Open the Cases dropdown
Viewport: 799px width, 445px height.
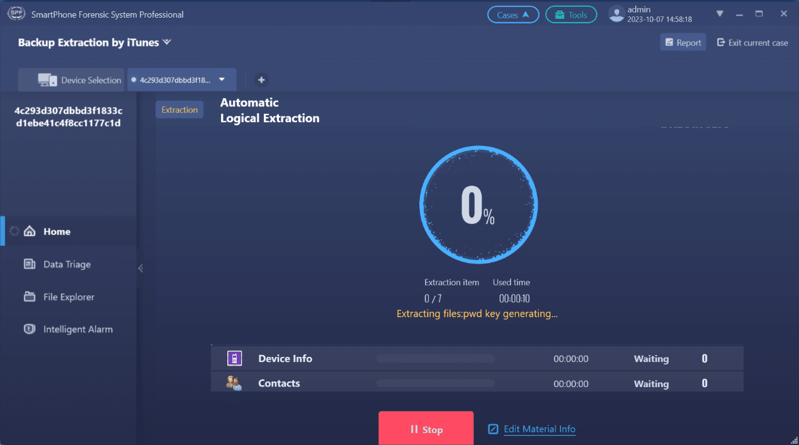(513, 15)
